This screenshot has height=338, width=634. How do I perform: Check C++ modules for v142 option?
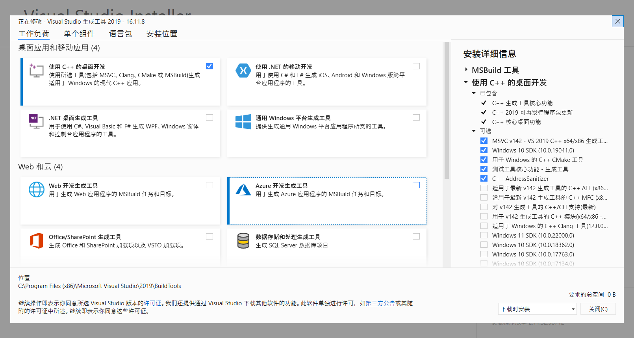click(484, 216)
